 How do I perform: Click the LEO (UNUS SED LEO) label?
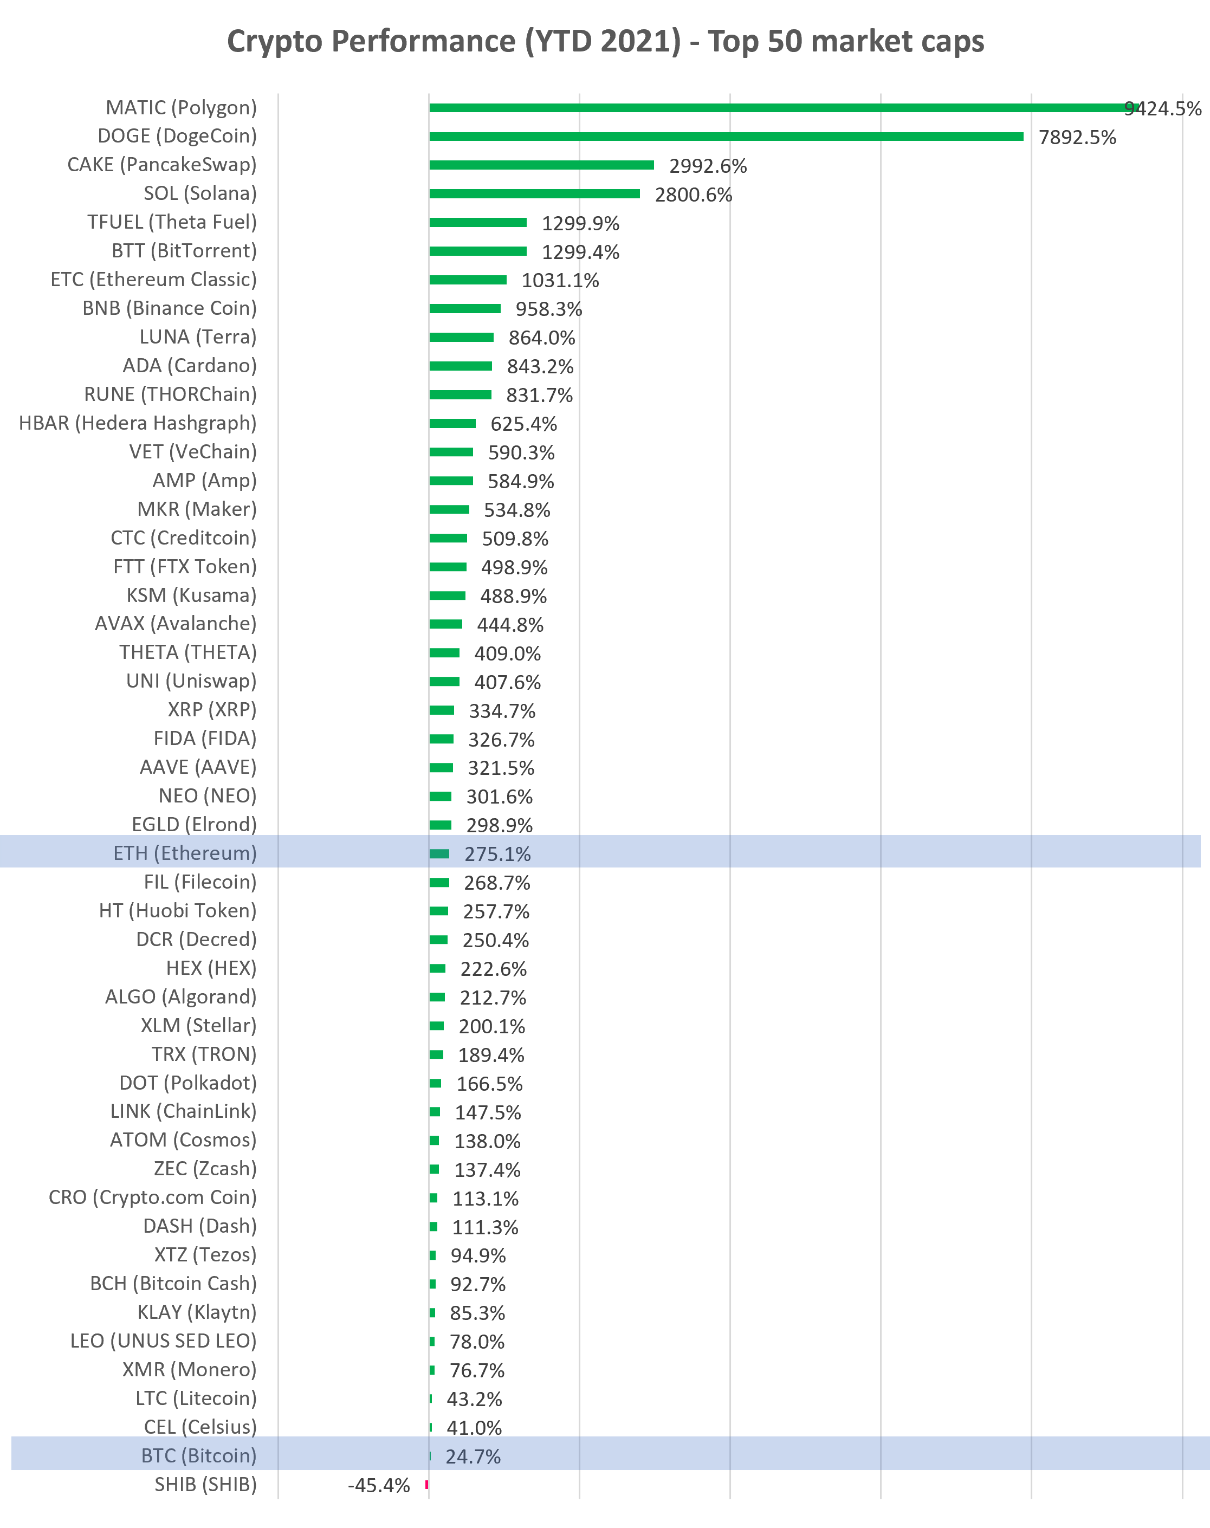(x=164, y=1341)
